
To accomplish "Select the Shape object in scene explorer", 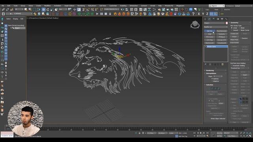I will pos(17,28).
